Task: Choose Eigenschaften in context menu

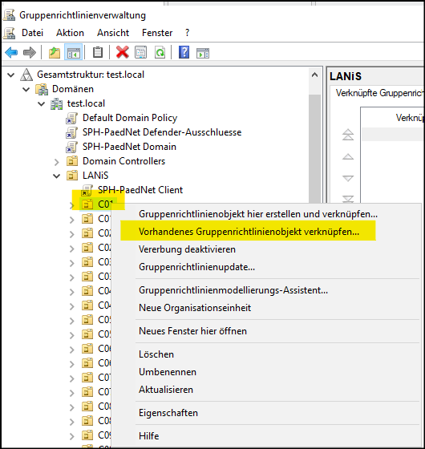Action: [266, 413]
